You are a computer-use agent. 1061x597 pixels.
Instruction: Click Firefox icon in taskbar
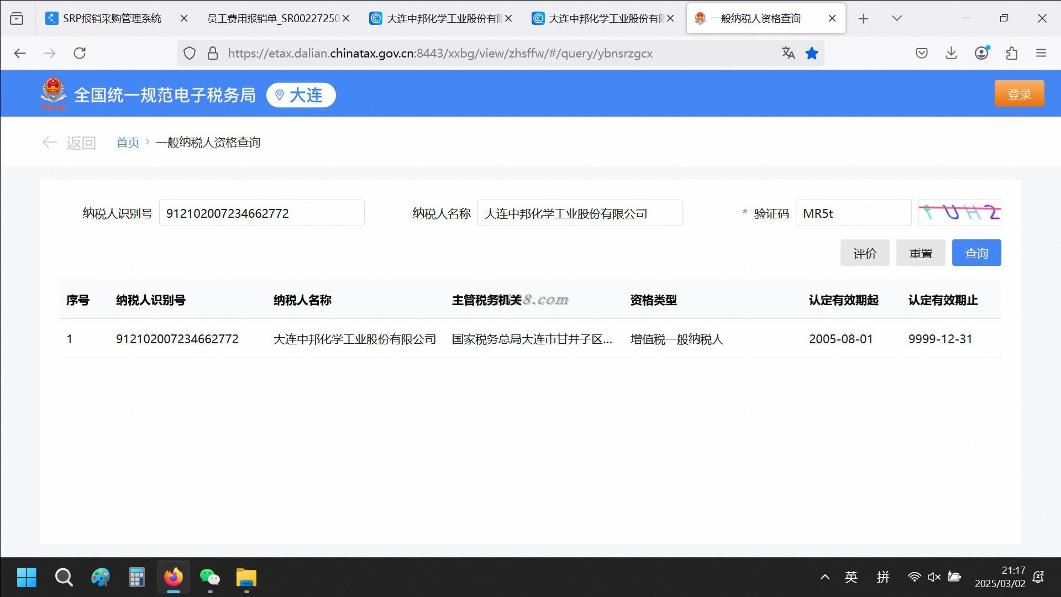(x=173, y=578)
